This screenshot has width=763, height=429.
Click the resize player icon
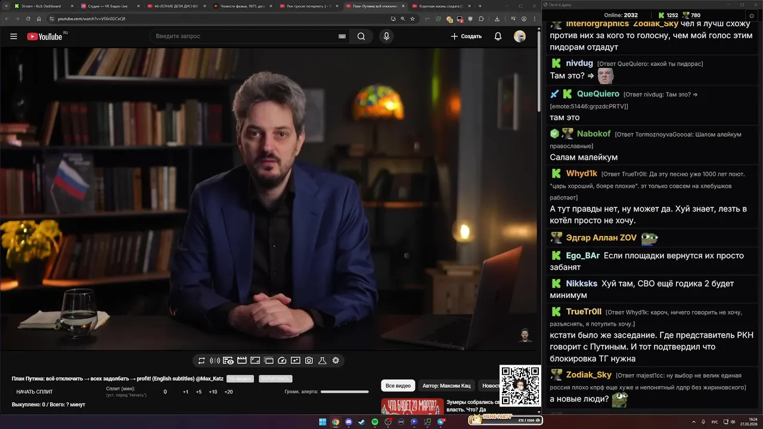pos(255,360)
